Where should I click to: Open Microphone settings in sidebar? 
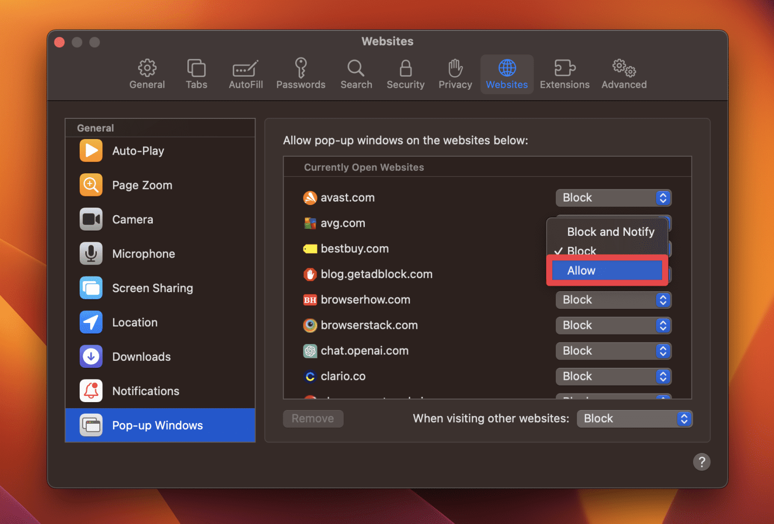144,253
